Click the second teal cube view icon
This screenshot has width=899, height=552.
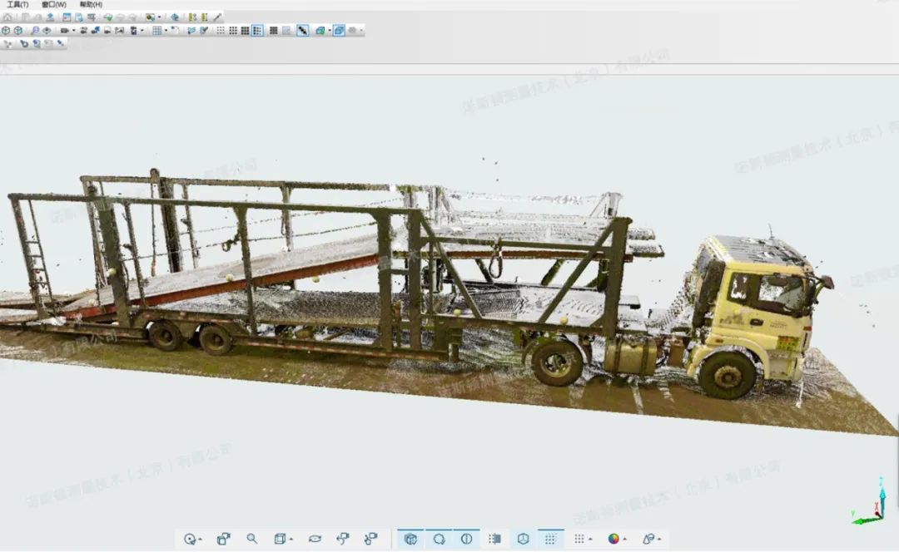(18, 31)
